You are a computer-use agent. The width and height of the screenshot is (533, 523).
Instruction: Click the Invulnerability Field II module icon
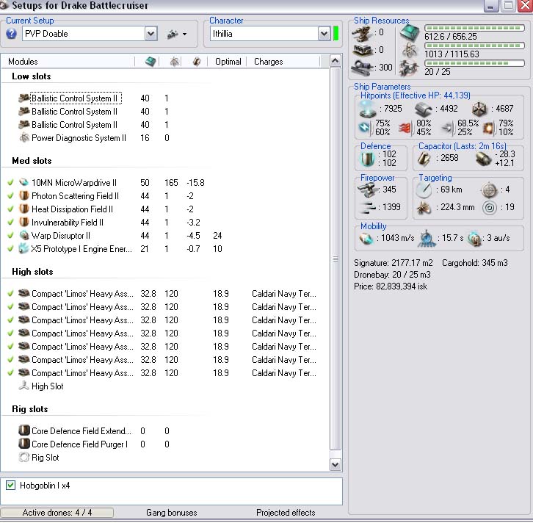click(x=23, y=222)
